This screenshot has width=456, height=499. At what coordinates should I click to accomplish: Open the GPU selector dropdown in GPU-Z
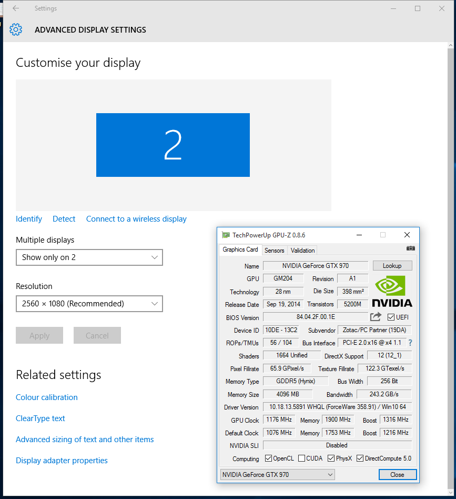click(277, 474)
